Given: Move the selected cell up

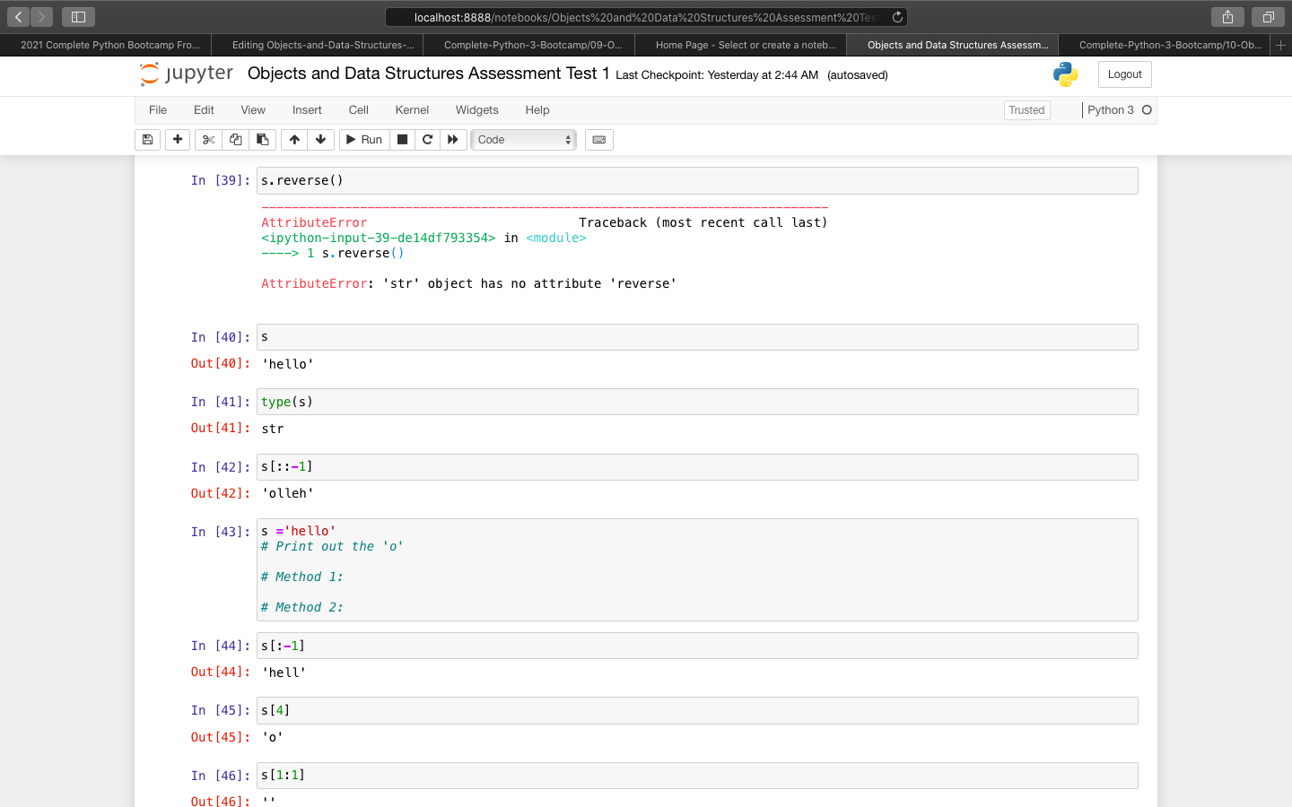Looking at the screenshot, I should click(x=293, y=140).
